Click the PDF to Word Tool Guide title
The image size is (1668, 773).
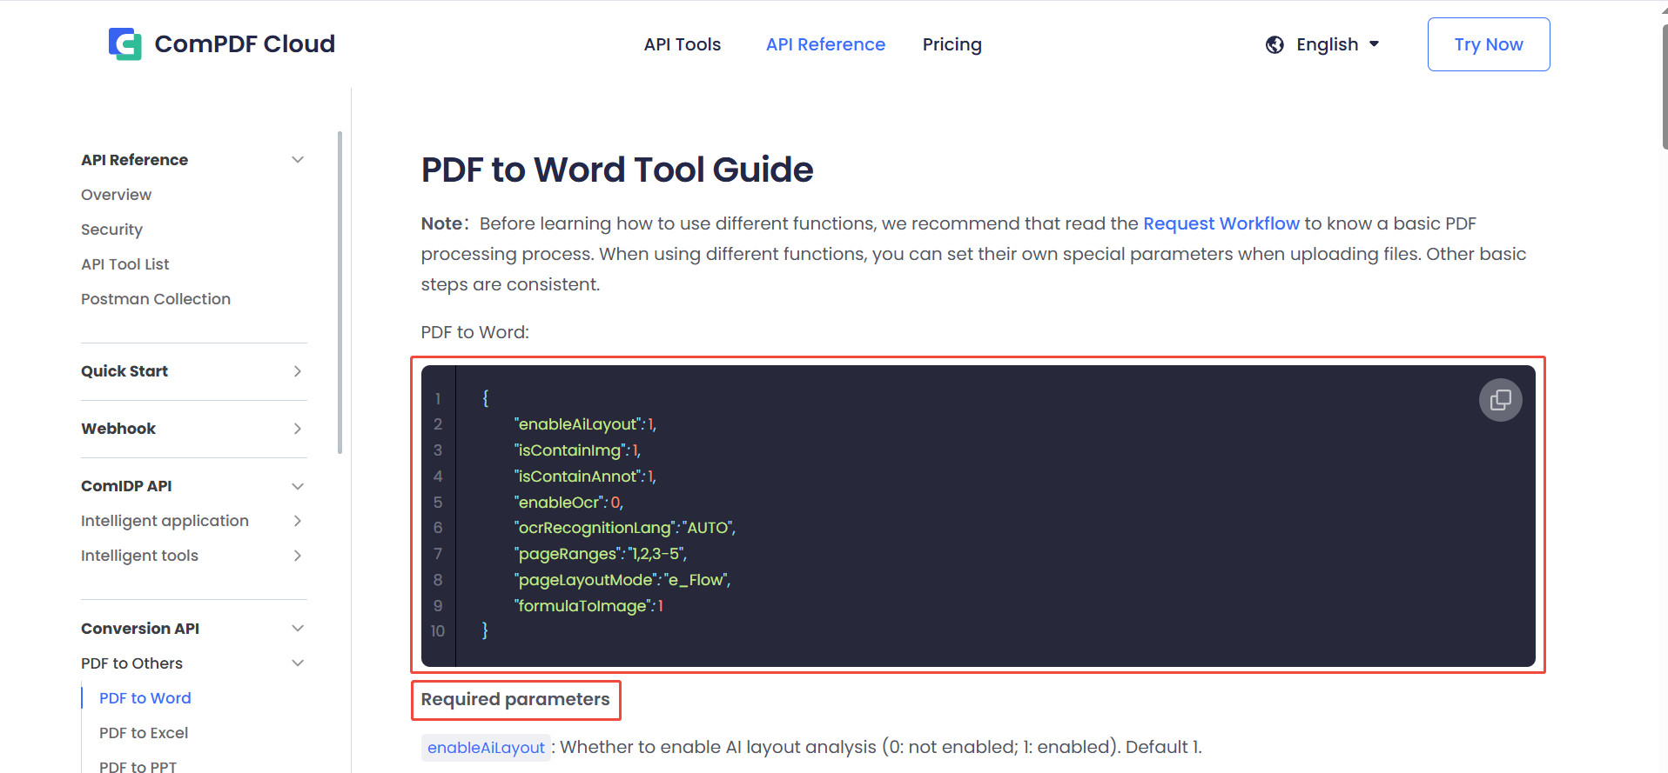617,170
